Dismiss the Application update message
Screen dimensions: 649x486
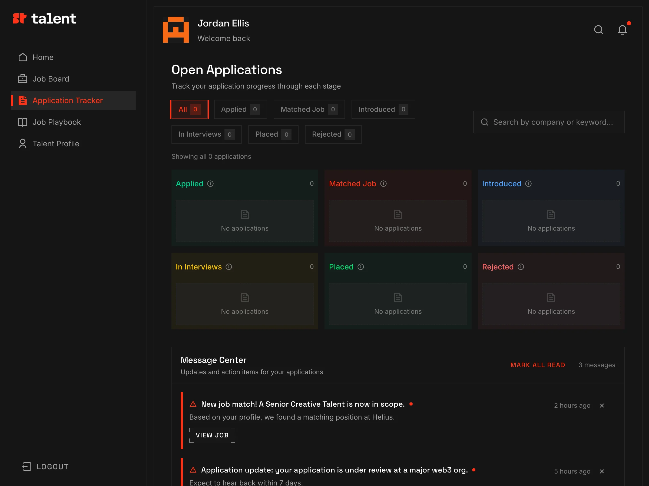click(602, 471)
